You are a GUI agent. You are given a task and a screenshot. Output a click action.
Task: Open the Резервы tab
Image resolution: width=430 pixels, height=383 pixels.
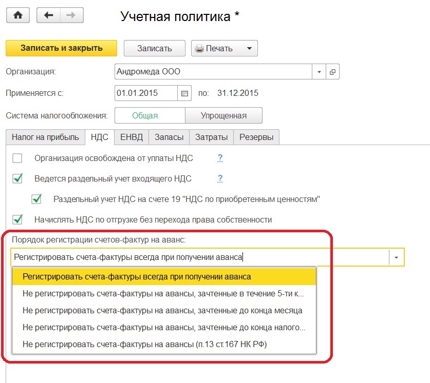pyautogui.click(x=256, y=137)
